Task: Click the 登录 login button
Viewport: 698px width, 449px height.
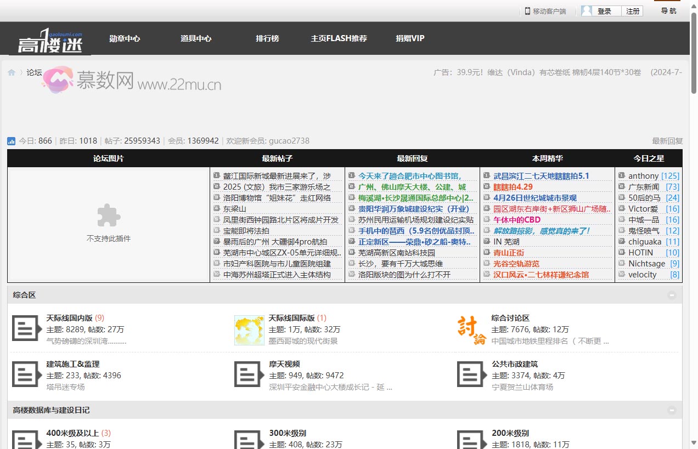Action: click(x=604, y=11)
